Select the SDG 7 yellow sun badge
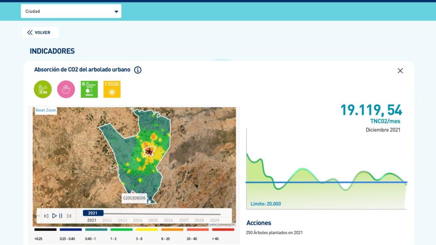The height and width of the screenshot is (245, 436). [x=112, y=89]
